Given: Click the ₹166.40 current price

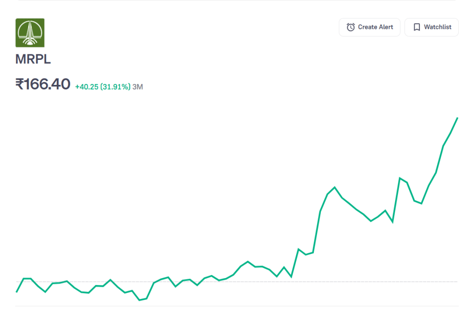Looking at the screenshot, I should 43,84.
